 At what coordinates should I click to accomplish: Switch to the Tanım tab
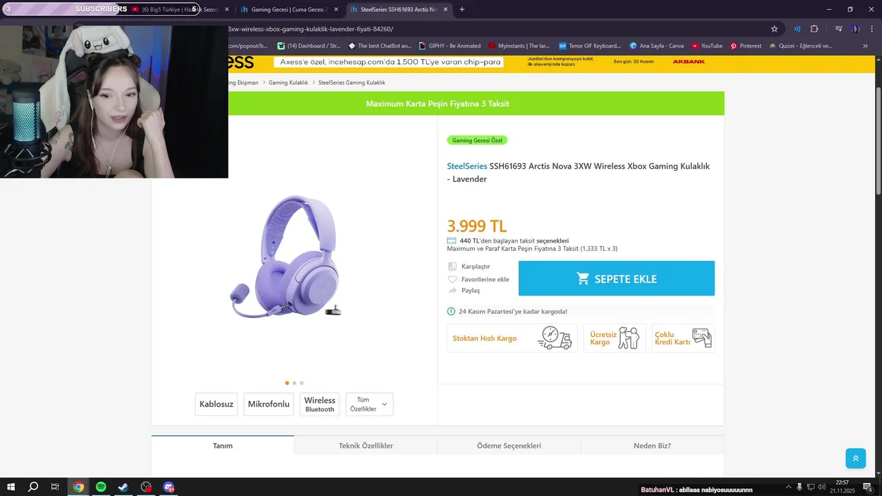point(223,446)
